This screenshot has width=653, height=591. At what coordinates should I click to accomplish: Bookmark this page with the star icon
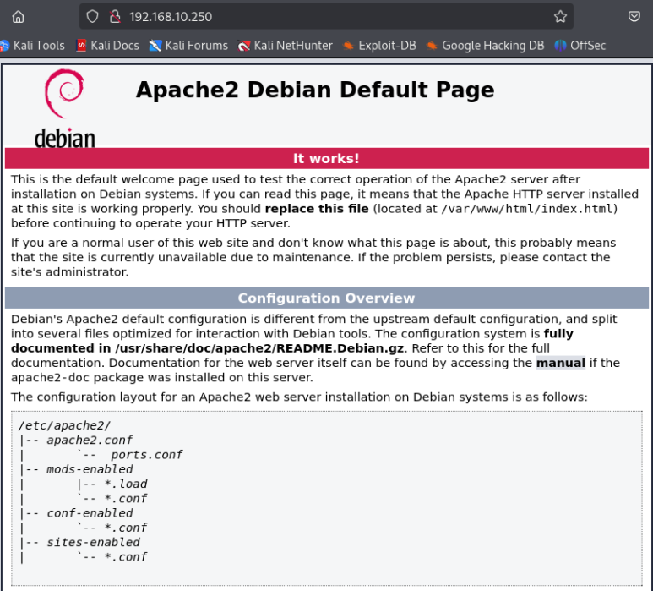point(560,17)
